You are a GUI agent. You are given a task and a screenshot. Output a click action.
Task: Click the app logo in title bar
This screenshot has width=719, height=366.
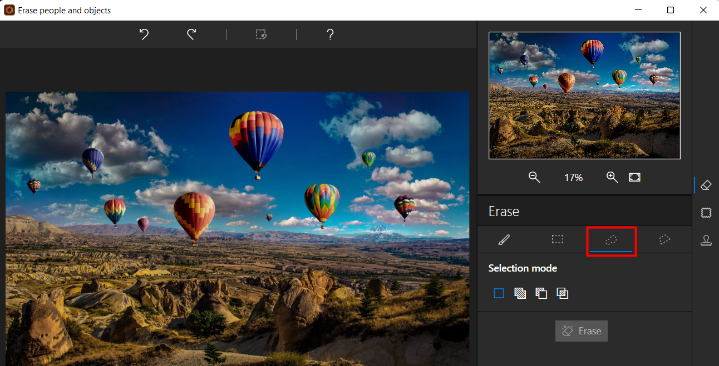pos(9,10)
